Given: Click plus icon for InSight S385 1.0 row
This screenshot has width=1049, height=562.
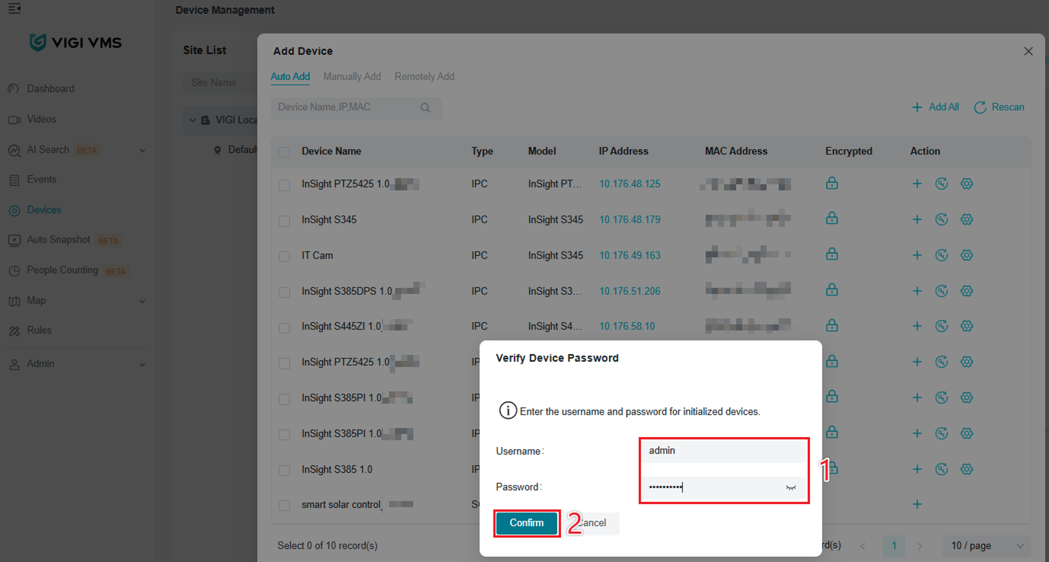Looking at the screenshot, I should point(916,469).
